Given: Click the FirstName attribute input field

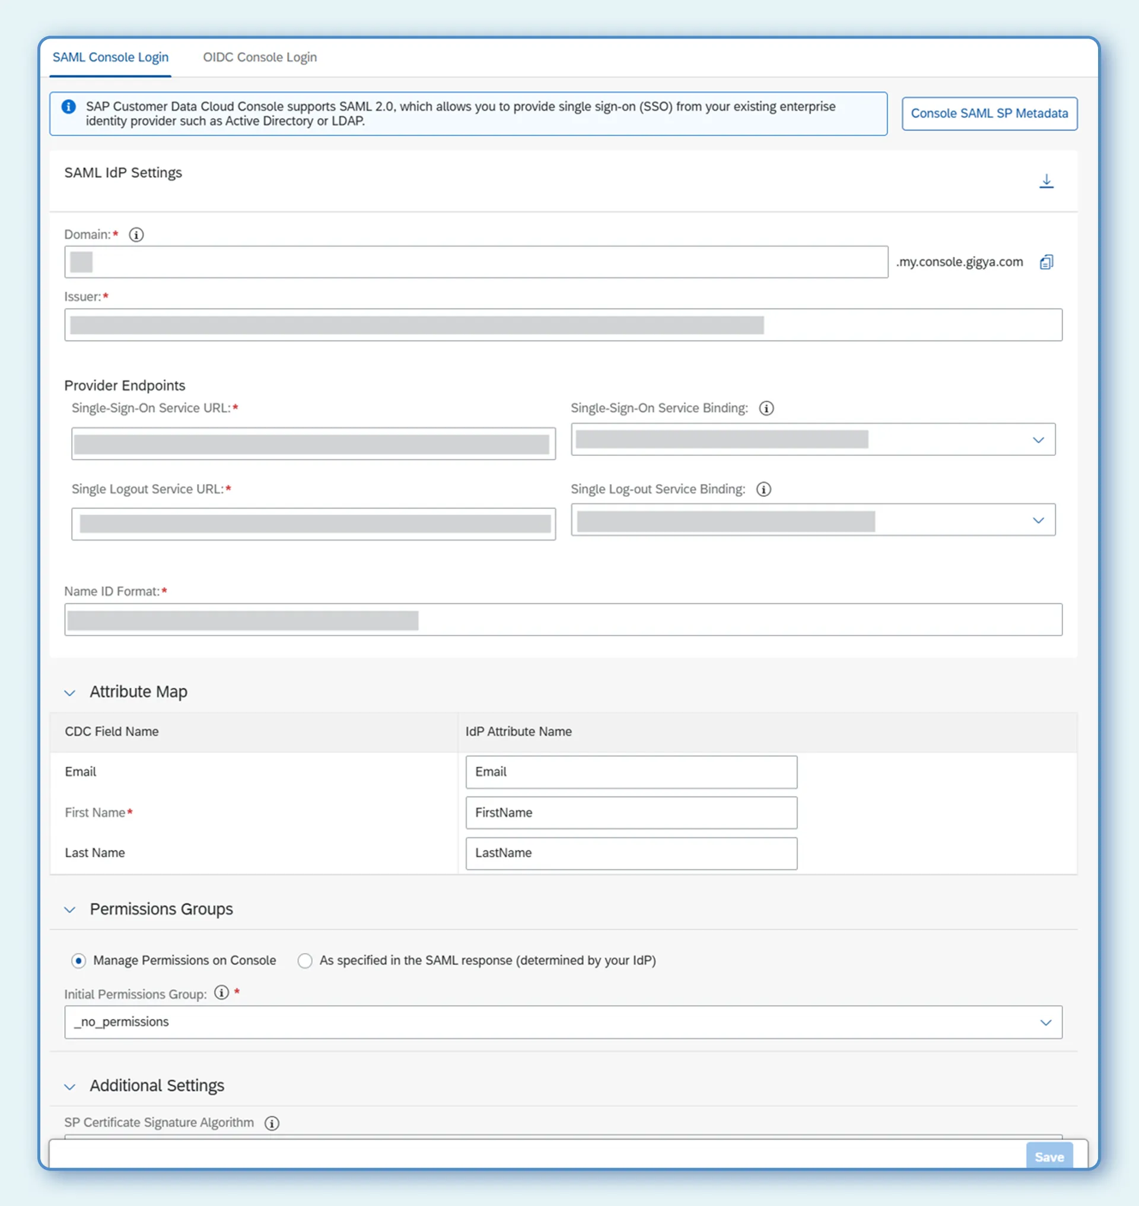Looking at the screenshot, I should point(631,813).
